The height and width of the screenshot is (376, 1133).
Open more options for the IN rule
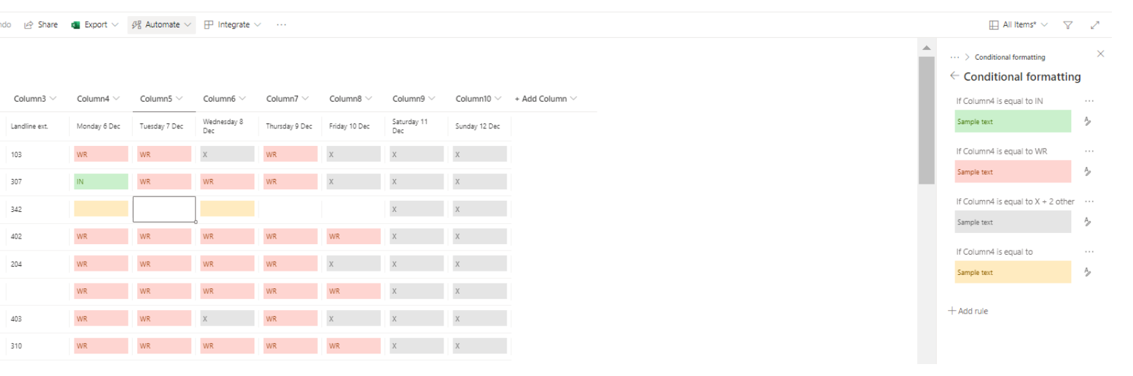point(1089,101)
